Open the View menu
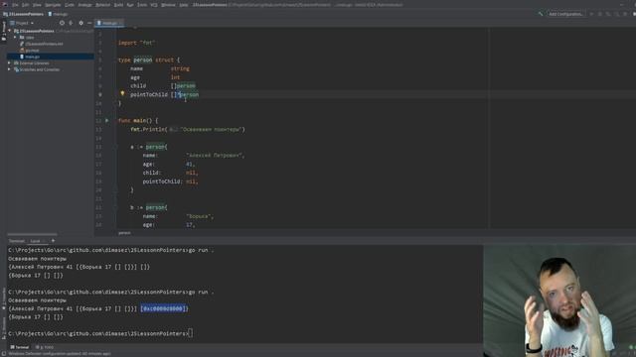This screenshot has height=357, width=636. click(37, 5)
